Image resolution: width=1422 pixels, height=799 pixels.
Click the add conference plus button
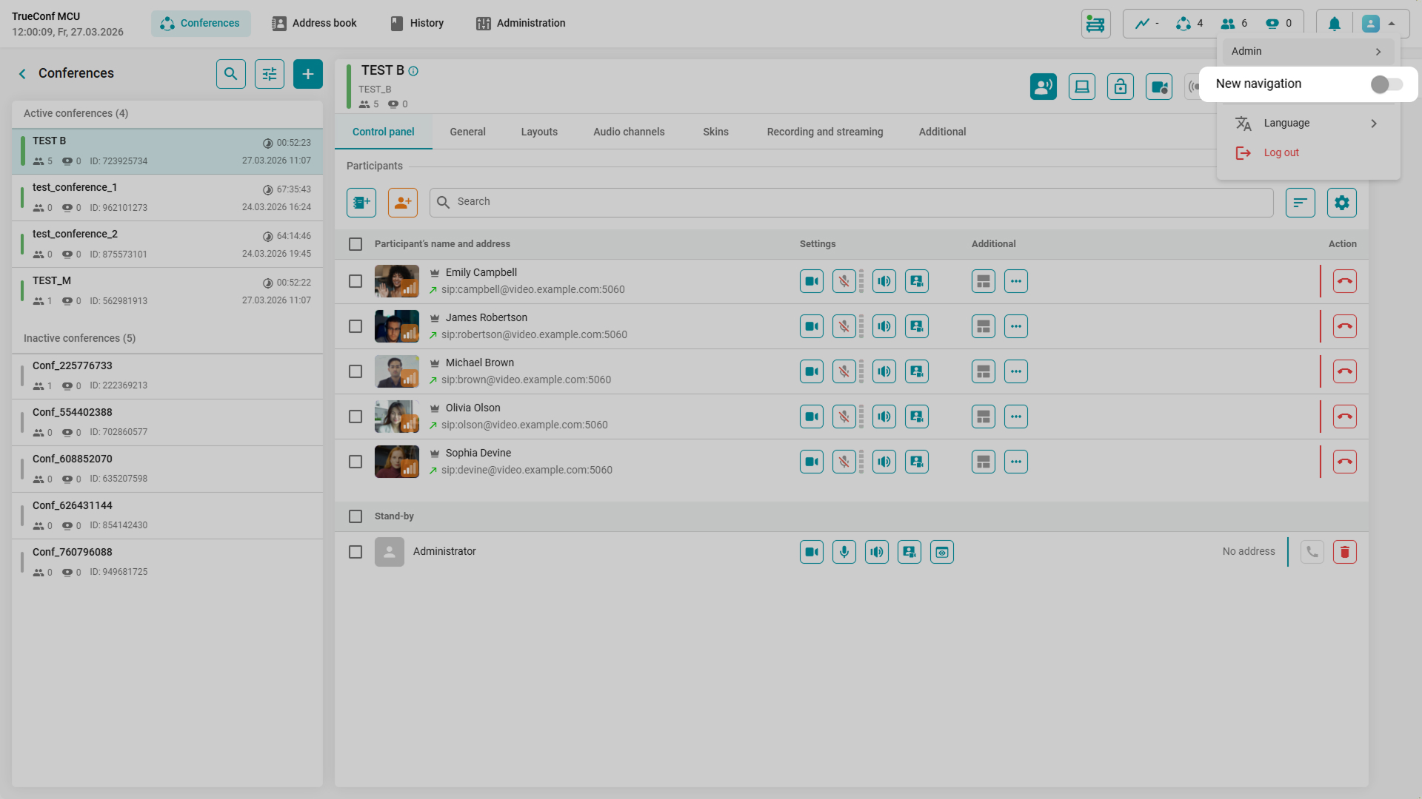tap(307, 74)
